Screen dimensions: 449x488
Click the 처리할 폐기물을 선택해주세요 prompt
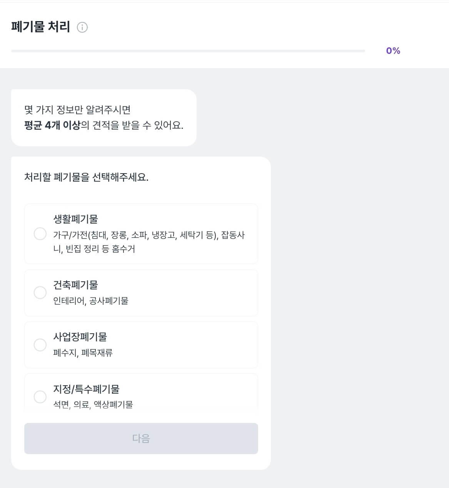86,177
